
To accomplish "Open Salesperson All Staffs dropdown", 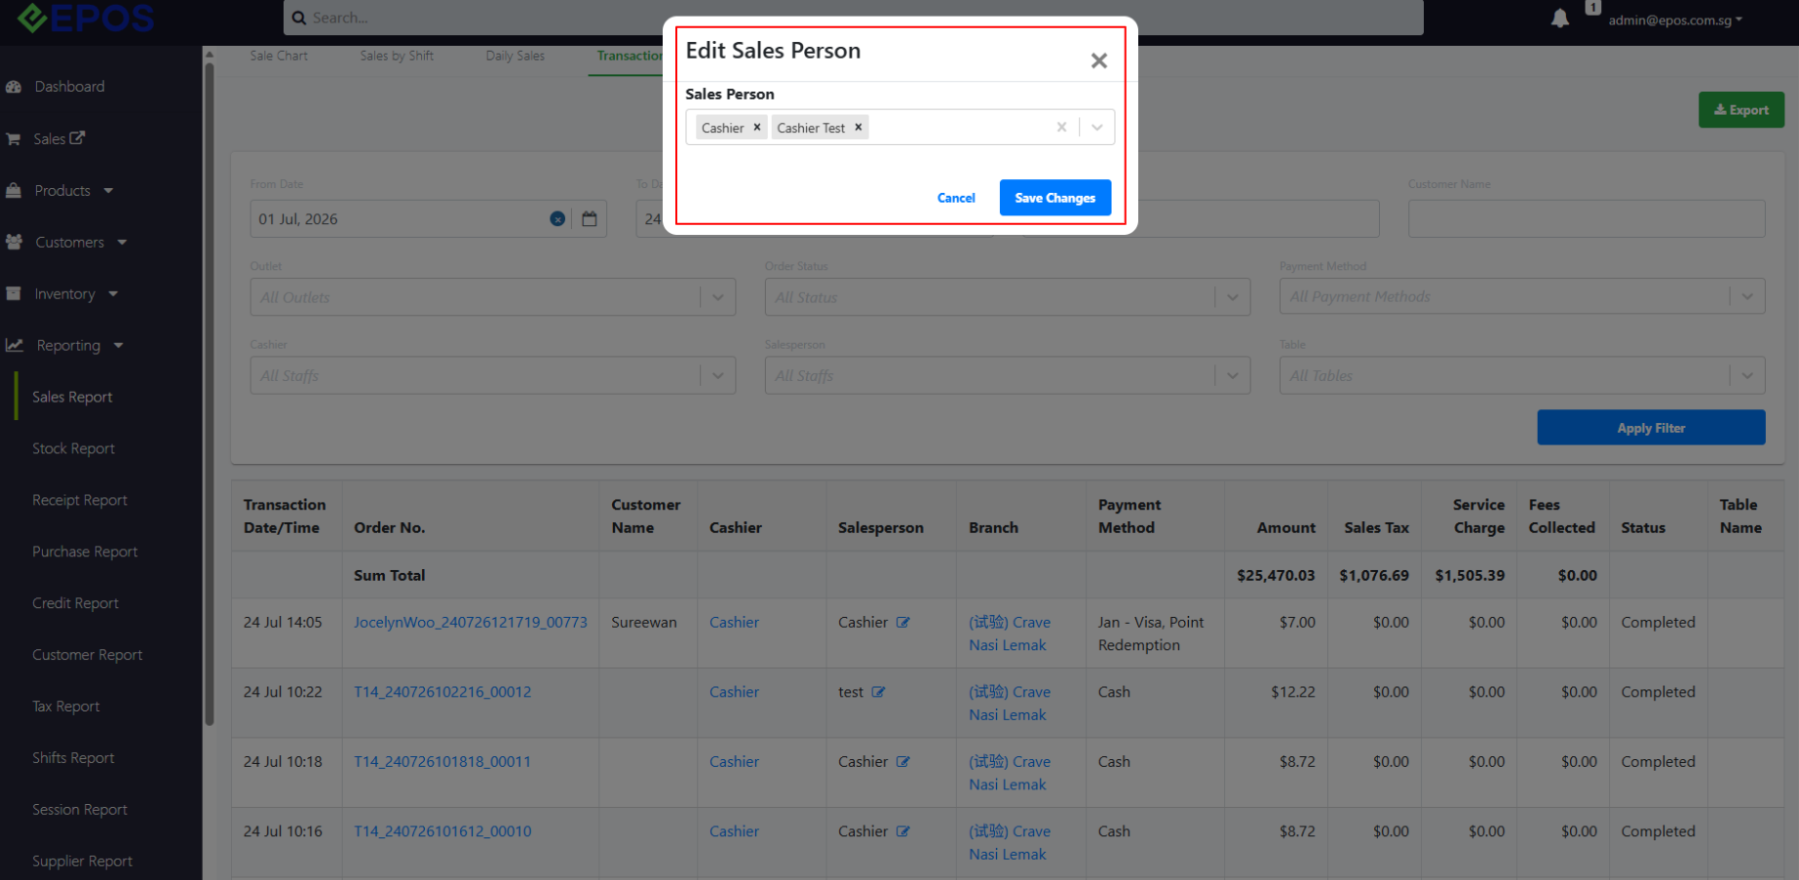I will (1007, 375).
